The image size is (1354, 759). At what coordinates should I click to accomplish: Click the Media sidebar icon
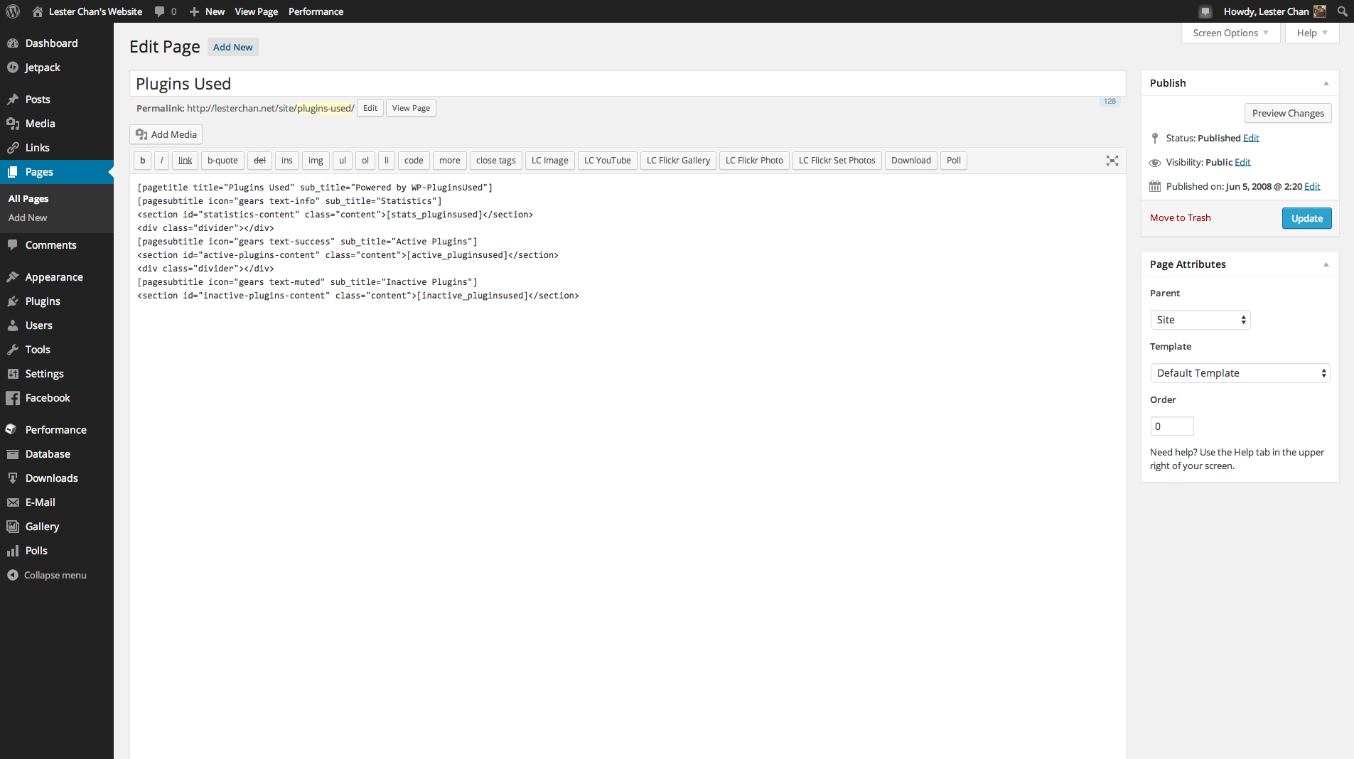click(x=13, y=124)
